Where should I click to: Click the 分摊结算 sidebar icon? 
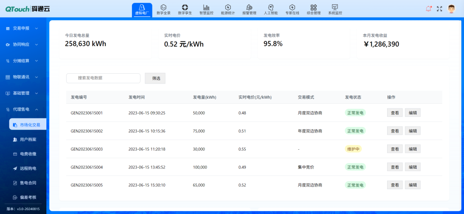(8, 61)
